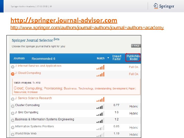Collapse the J Cloud Computing row
Viewport: 184px width, 138px height.
coord(13,74)
